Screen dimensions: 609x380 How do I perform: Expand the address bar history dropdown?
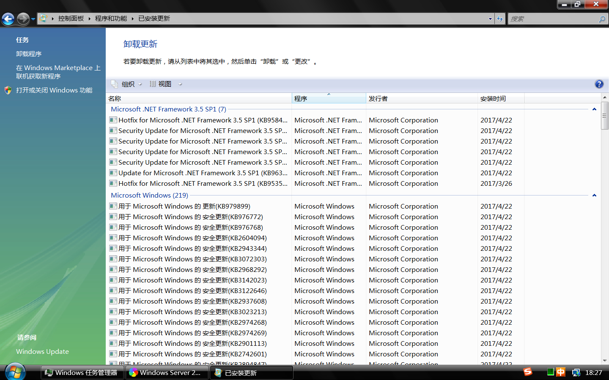point(490,19)
